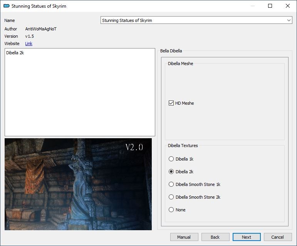The width and height of the screenshot is (297, 246).
Task: Choose the Dibella 2k radio button
Action: (171, 172)
